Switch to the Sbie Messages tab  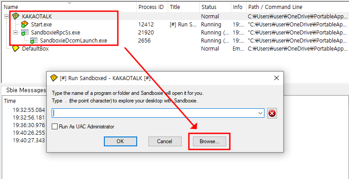coord(26,90)
